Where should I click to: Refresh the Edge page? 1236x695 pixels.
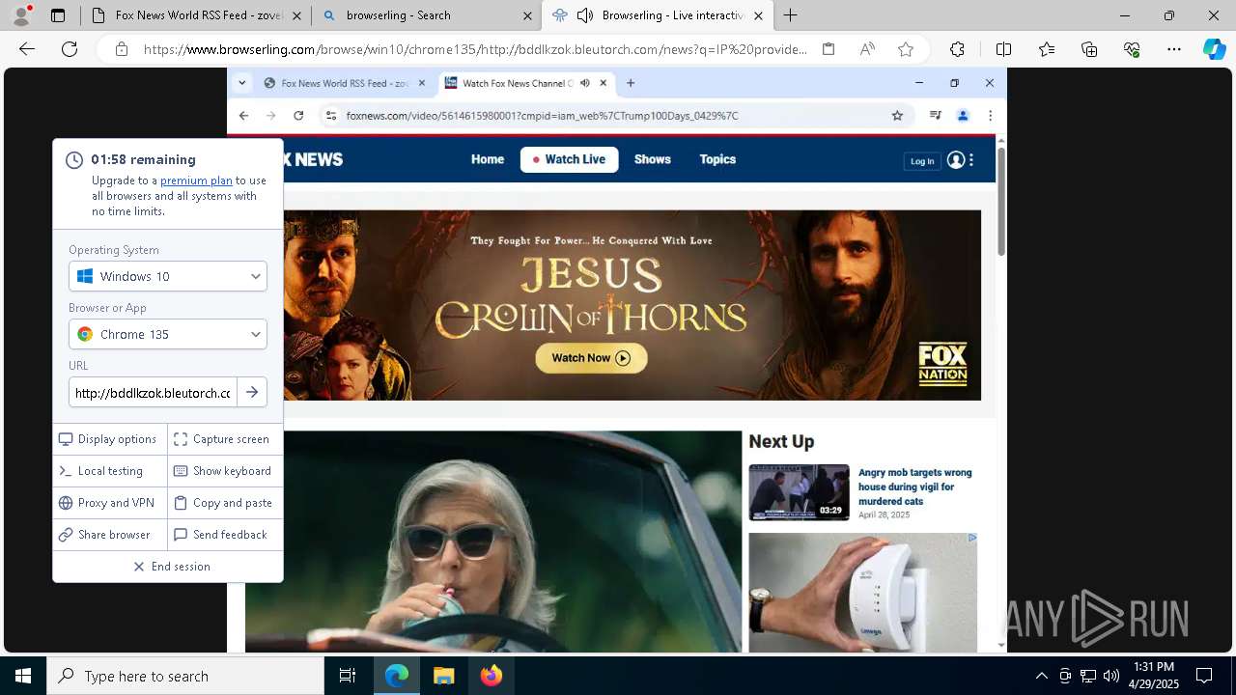click(x=70, y=49)
